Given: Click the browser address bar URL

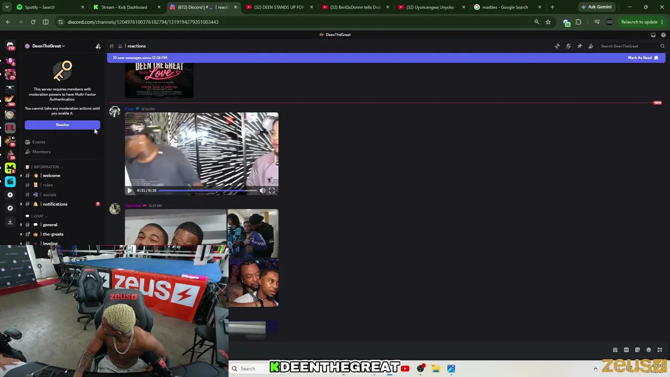Looking at the screenshot, I should tap(143, 22).
